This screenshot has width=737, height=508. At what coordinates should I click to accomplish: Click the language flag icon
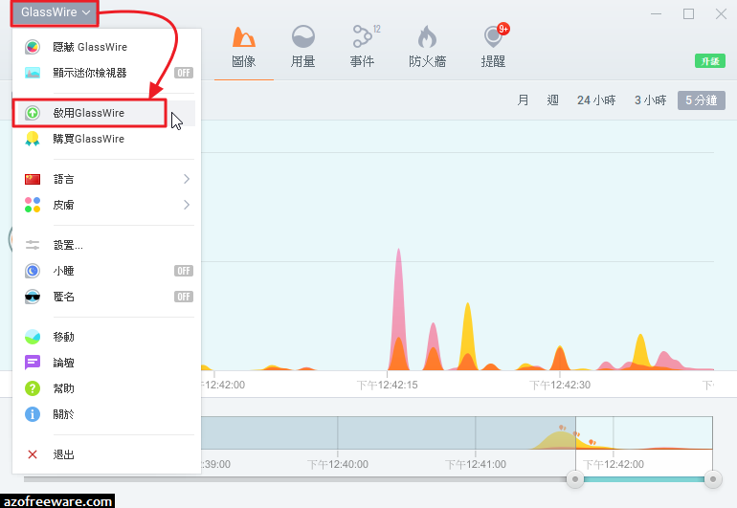[33, 179]
